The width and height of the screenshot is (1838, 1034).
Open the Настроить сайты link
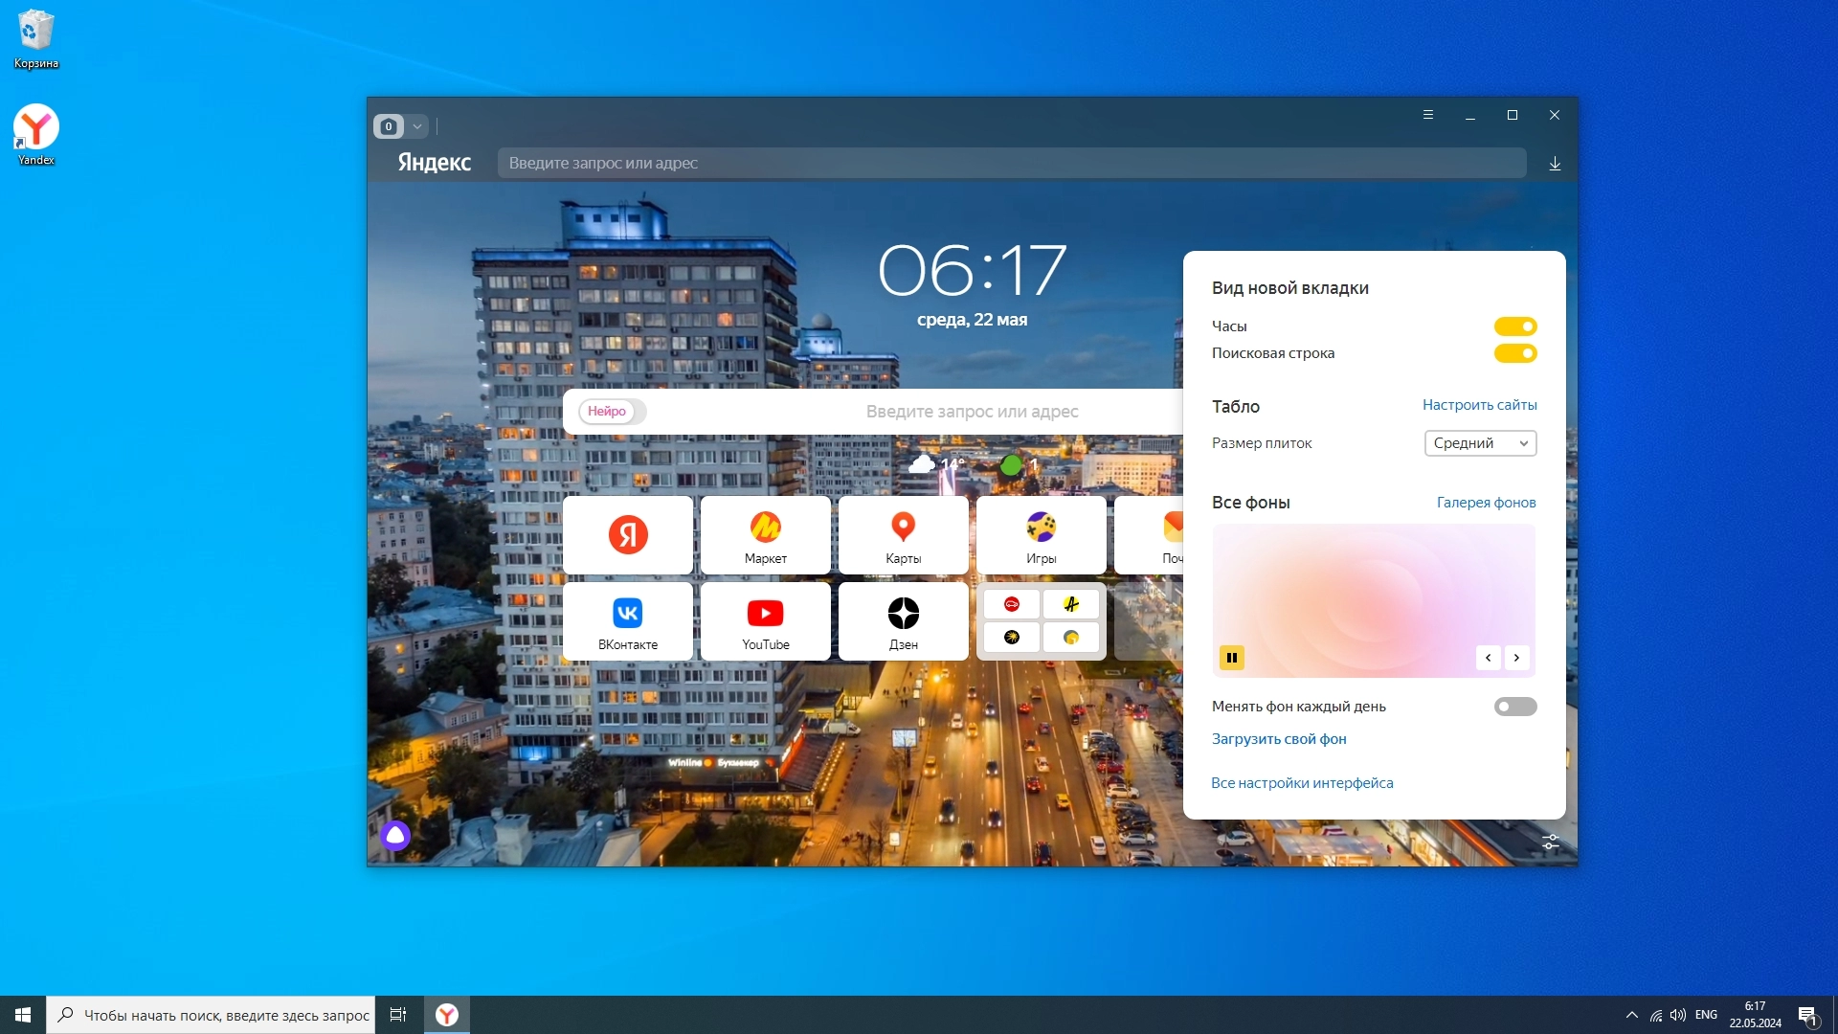[1479, 405]
